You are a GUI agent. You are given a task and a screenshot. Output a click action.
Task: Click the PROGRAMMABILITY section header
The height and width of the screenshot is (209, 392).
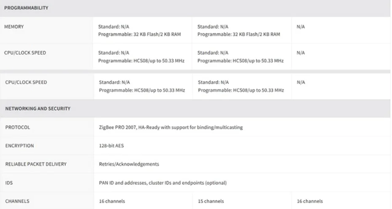point(26,8)
